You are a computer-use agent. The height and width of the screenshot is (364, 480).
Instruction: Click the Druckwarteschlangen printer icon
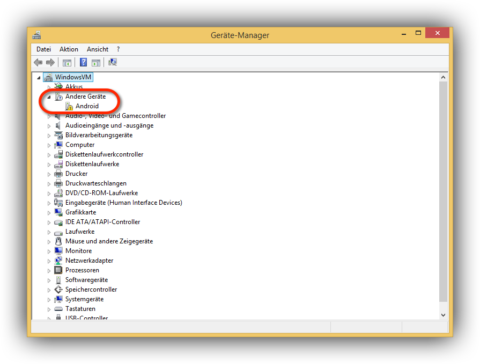tap(58, 183)
